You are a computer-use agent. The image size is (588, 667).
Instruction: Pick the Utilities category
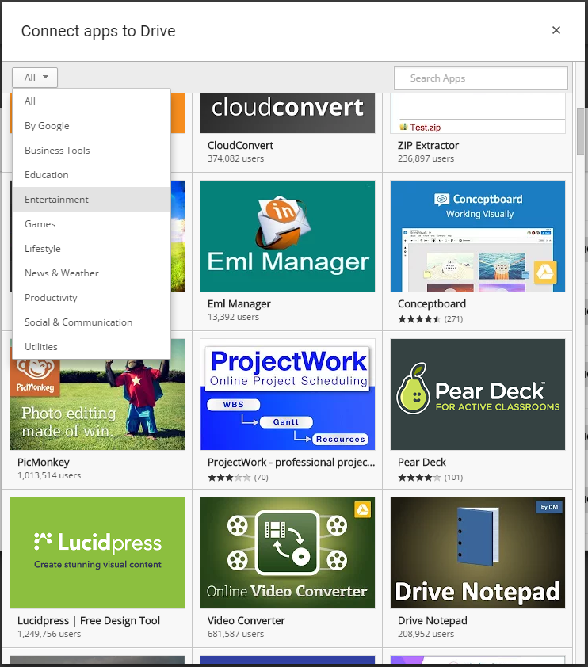pyautogui.click(x=91, y=347)
